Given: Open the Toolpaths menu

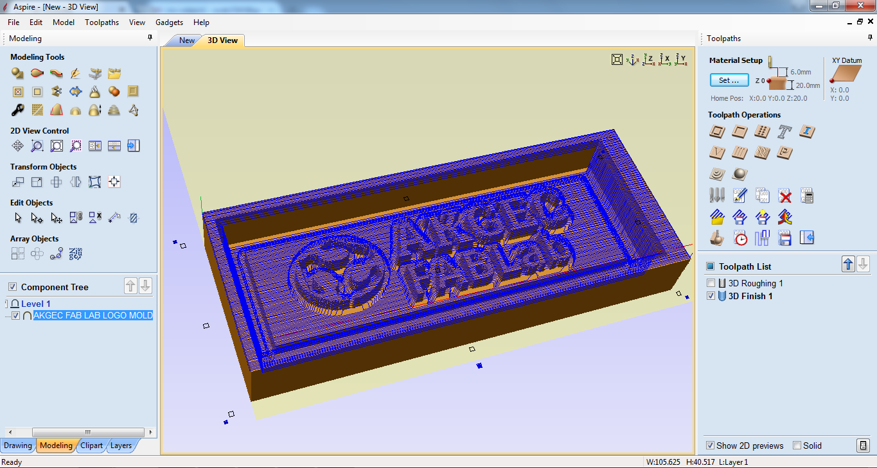Looking at the screenshot, I should pos(102,22).
